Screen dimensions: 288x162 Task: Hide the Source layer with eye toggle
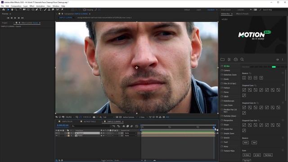point(57,133)
